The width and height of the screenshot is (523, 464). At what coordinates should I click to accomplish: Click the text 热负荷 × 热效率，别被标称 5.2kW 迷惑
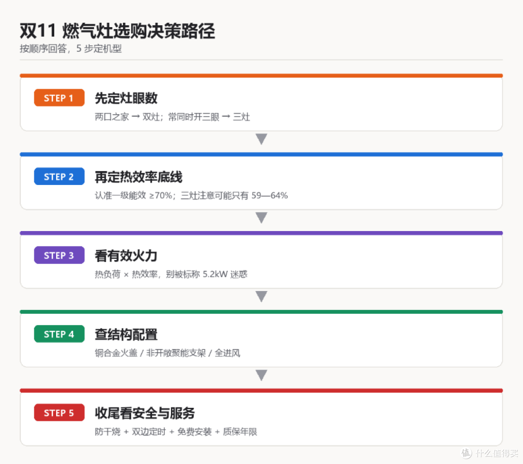pyautogui.click(x=171, y=274)
